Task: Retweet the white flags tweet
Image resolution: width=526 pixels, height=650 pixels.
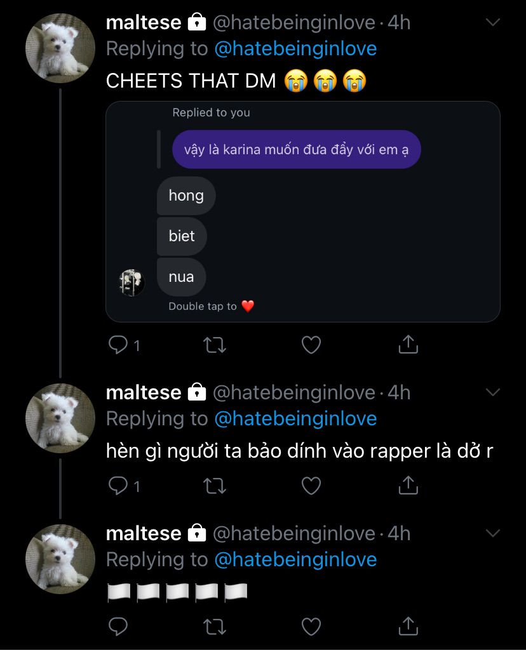Action: (x=215, y=627)
